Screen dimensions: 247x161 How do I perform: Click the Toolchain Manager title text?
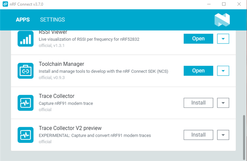(x=61, y=64)
